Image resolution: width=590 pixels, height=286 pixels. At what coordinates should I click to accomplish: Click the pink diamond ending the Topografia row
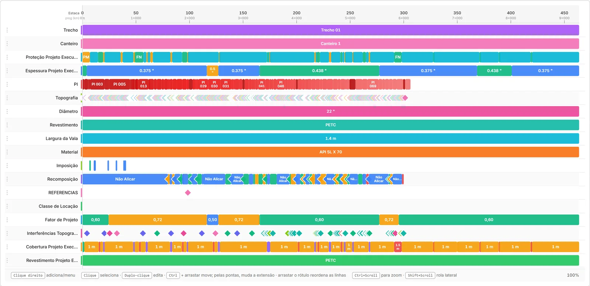point(405,98)
